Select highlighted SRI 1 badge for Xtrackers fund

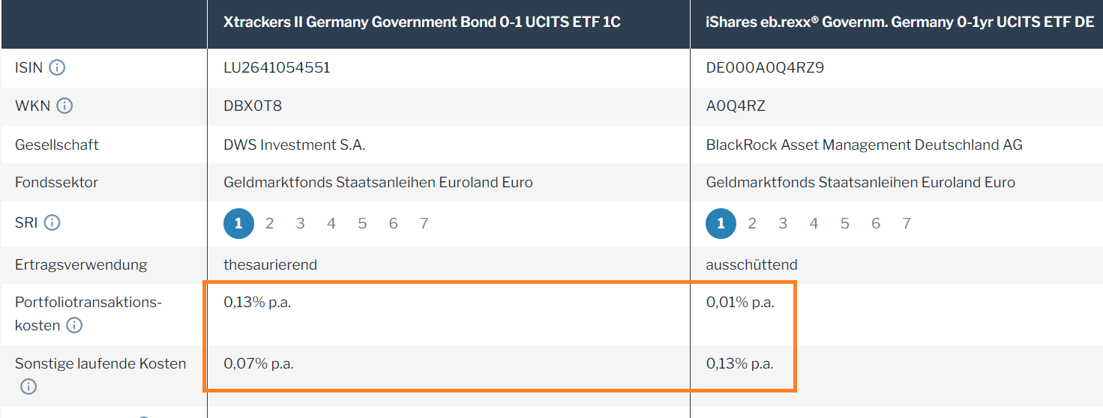[238, 223]
